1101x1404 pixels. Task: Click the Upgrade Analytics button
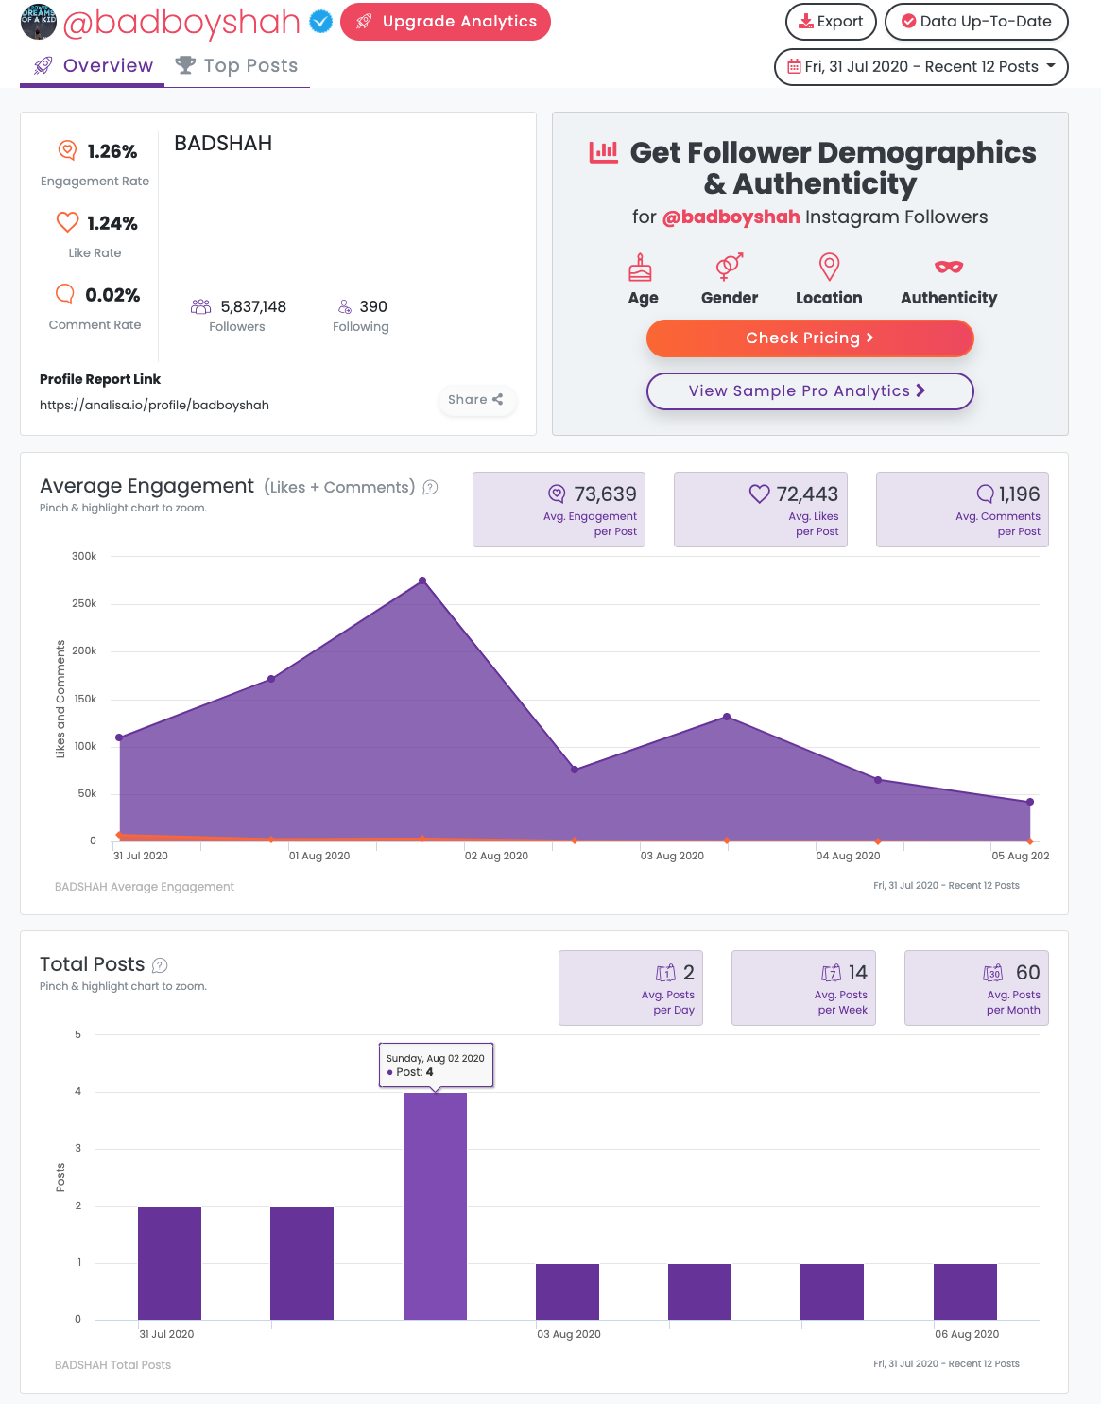point(445,22)
